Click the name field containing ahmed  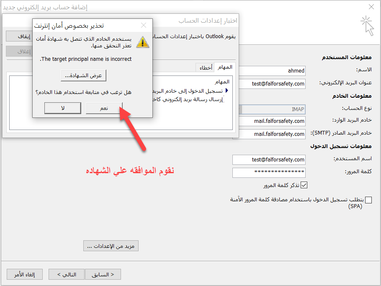269,71
